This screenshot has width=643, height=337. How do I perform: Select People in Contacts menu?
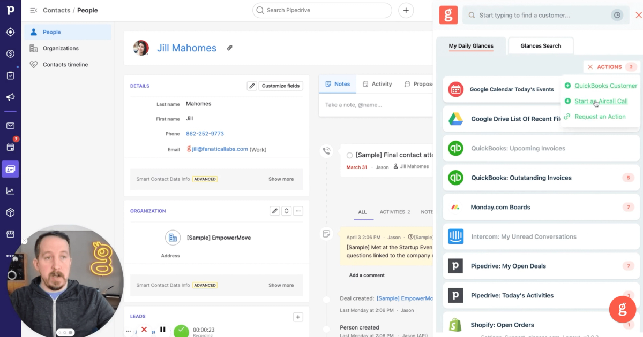tap(67, 32)
